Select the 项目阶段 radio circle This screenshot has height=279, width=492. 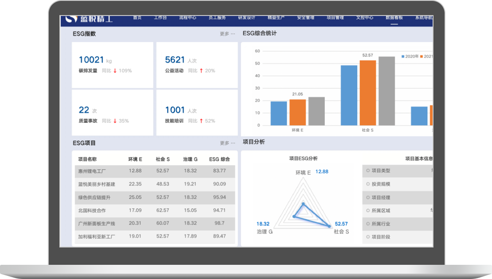[x=367, y=237]
